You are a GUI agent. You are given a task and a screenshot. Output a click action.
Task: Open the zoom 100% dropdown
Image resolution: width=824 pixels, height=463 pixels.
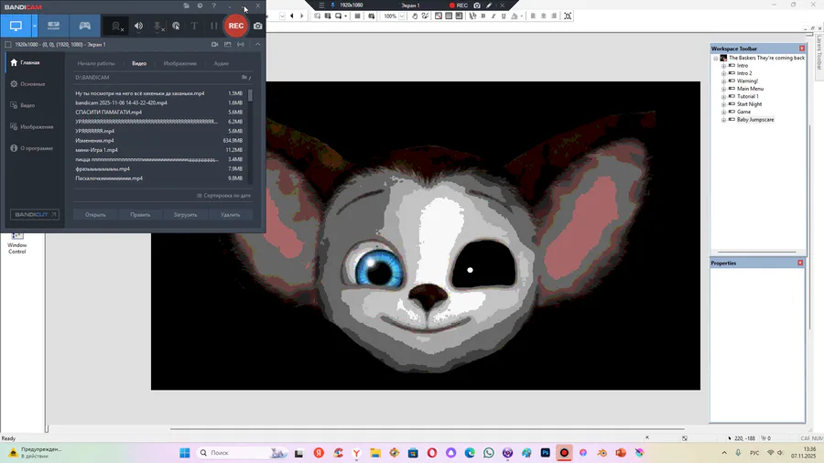coord(402,16)
